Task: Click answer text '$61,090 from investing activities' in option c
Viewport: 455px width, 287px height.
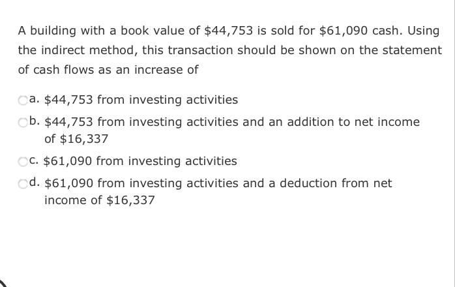Action: tap(140, 161)
